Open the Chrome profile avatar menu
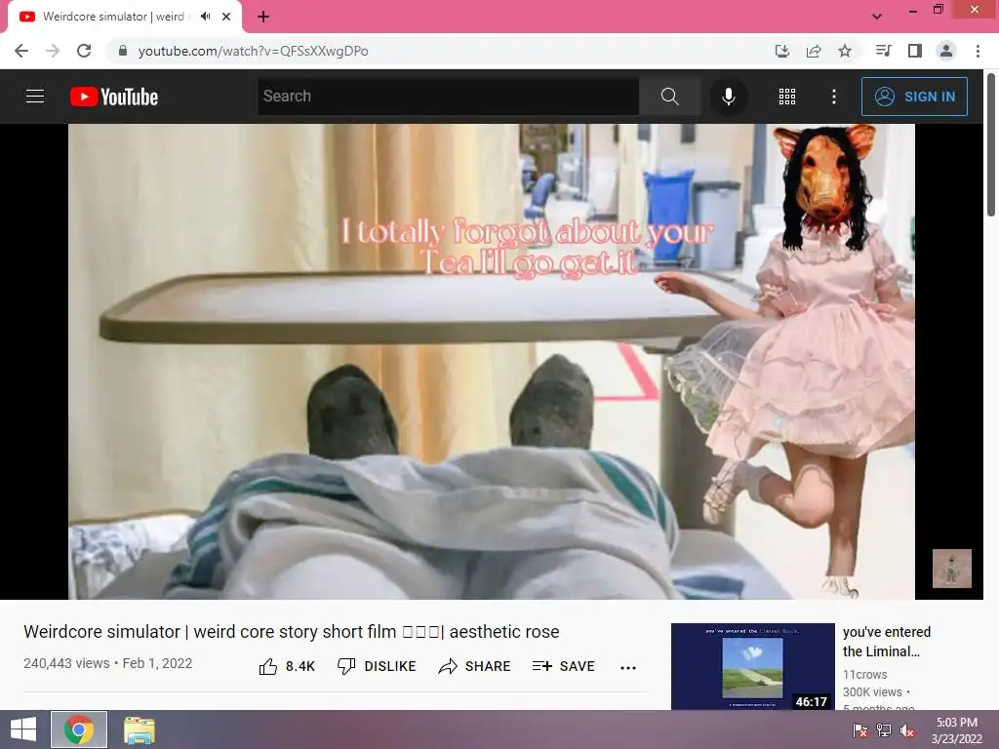This screenshot has height=749, width=999. click(x=946, y=51)
